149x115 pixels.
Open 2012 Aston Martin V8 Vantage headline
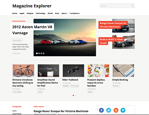32,30
